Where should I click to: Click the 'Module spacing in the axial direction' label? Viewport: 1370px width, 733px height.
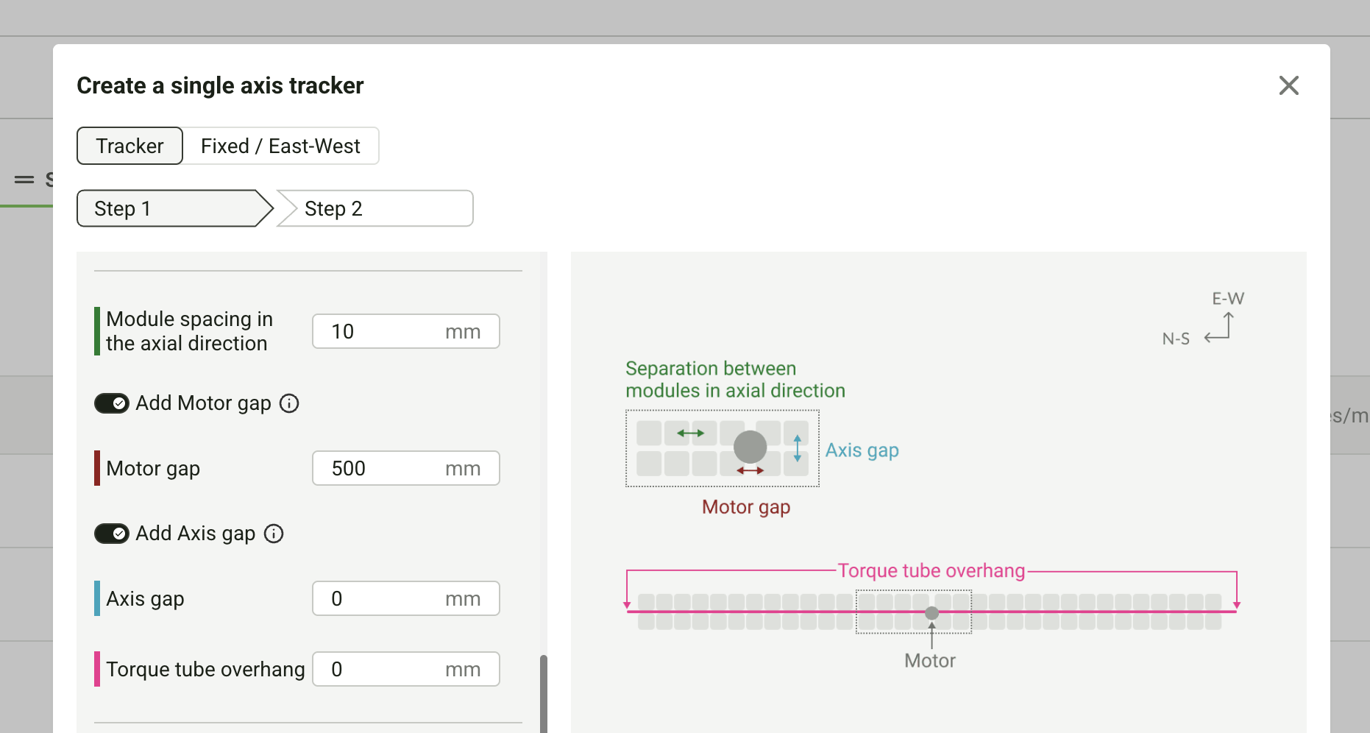[x=190, y=331]
